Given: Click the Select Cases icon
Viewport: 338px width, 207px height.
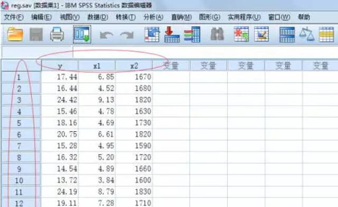Looking at the screenshot, I should [x=326, y=34].
